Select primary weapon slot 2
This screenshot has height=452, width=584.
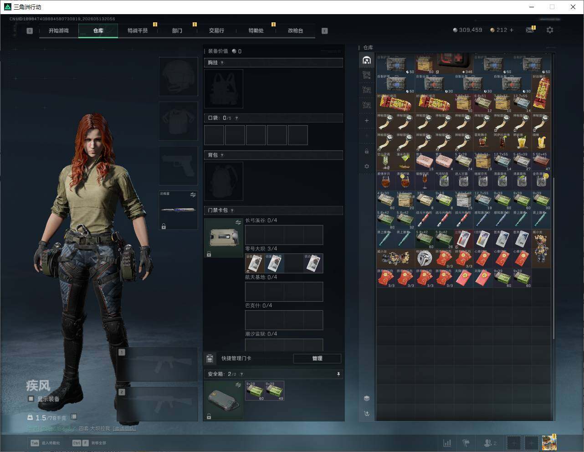tap(157, 404)
